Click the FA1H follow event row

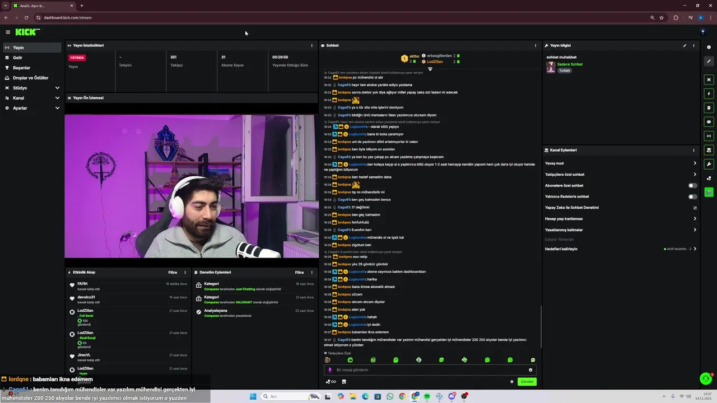tap(128, 286)
